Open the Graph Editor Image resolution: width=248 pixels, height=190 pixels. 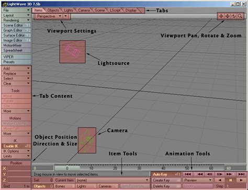click(16, 30)
